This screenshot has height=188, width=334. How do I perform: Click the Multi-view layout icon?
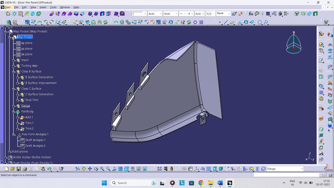(120, 169)
